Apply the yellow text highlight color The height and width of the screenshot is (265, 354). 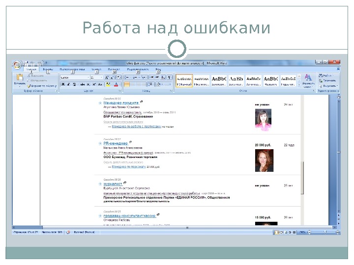(108, 84)
